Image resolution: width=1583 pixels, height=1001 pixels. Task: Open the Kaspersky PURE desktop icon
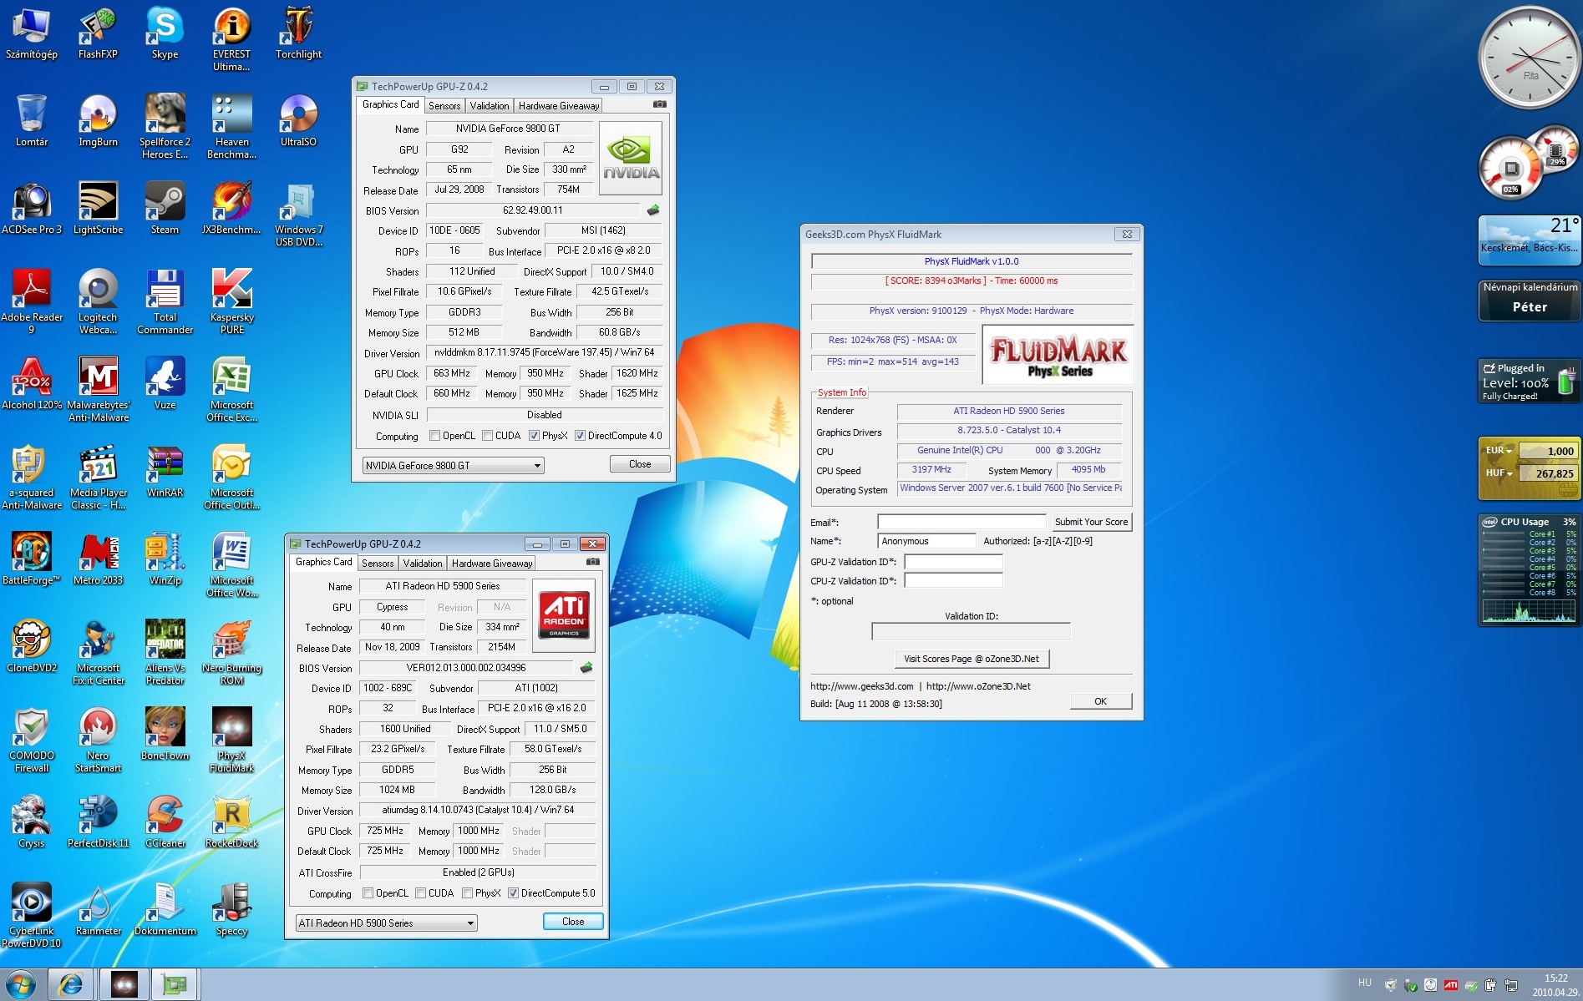231,302
